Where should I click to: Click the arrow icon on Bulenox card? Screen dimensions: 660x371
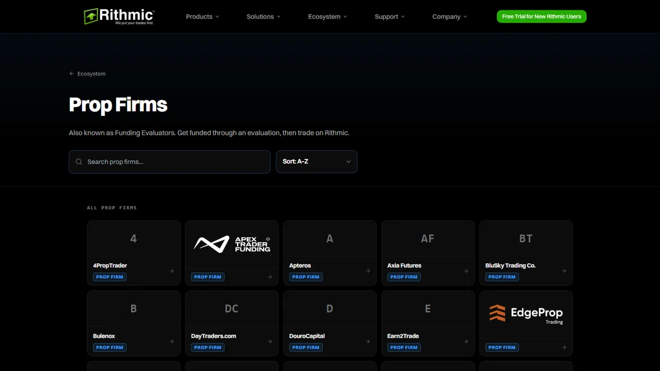[172, 341]
